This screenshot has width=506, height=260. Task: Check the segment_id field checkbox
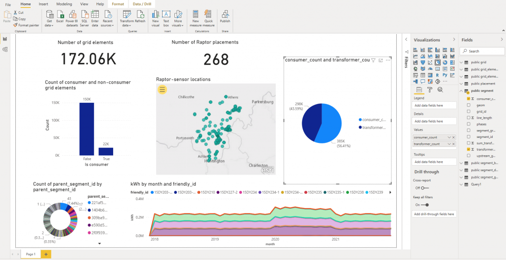coord(468,136)
